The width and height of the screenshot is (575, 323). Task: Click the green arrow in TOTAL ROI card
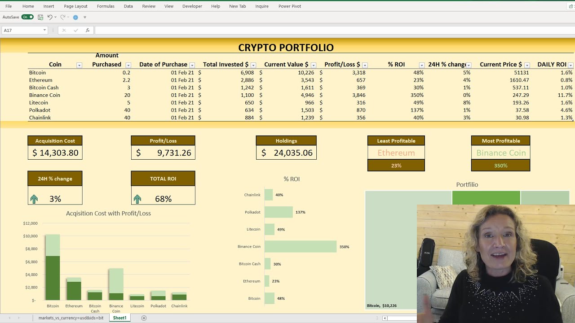coord(137,199)
